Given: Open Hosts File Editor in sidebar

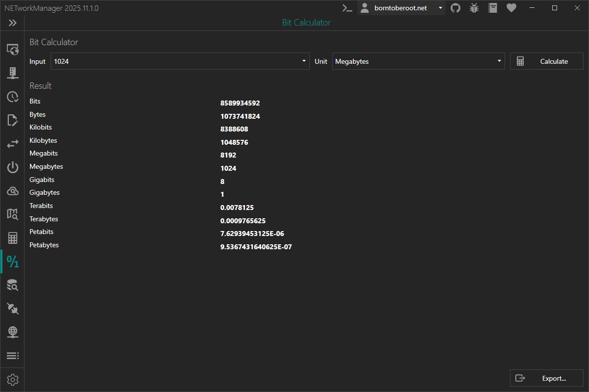Looking at the screenshot, I should [x=13, y=120].
